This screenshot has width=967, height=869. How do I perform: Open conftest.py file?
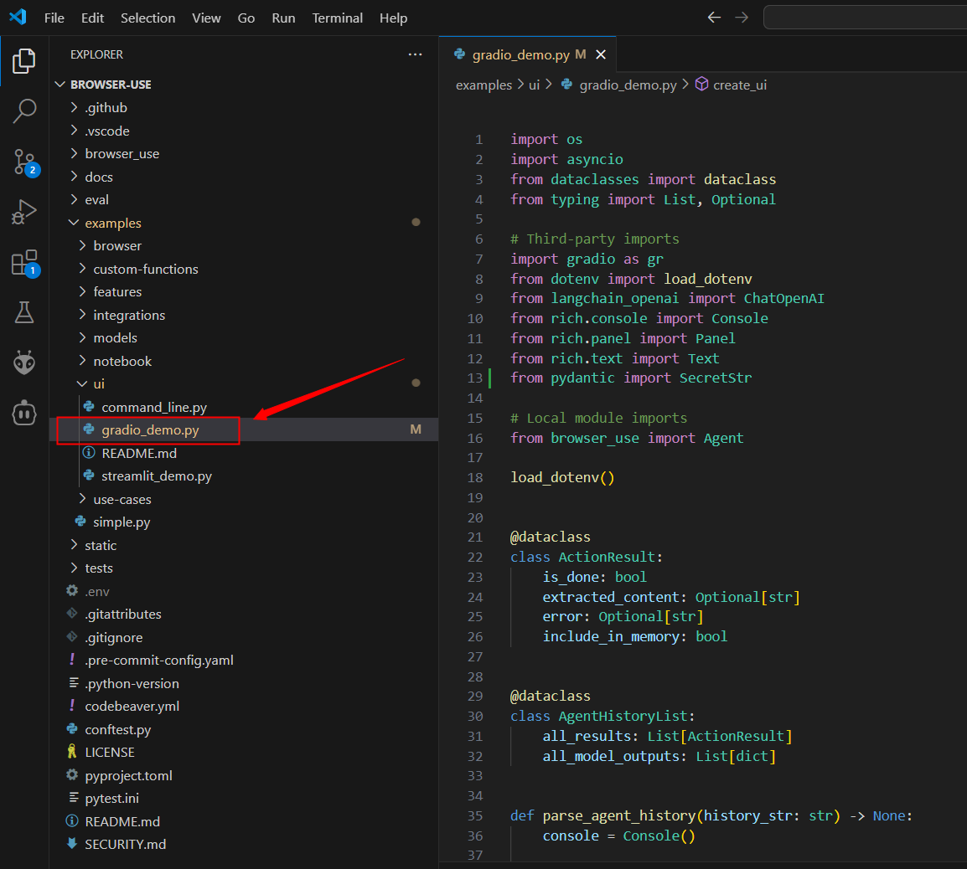(x=244, y=730)
